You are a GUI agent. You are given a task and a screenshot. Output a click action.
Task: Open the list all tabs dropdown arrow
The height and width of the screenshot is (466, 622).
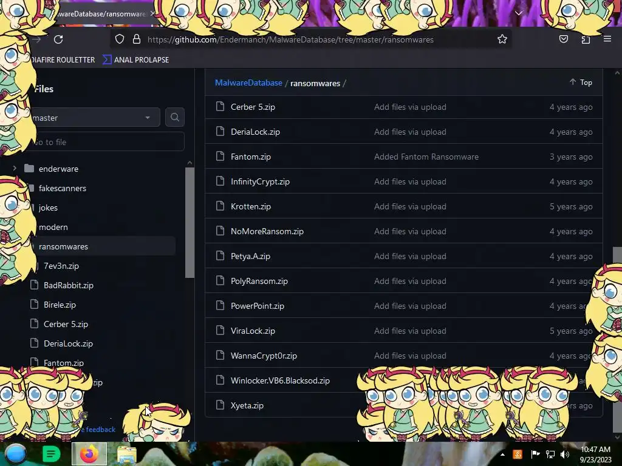pyautogui.click(x=519, y=13)
